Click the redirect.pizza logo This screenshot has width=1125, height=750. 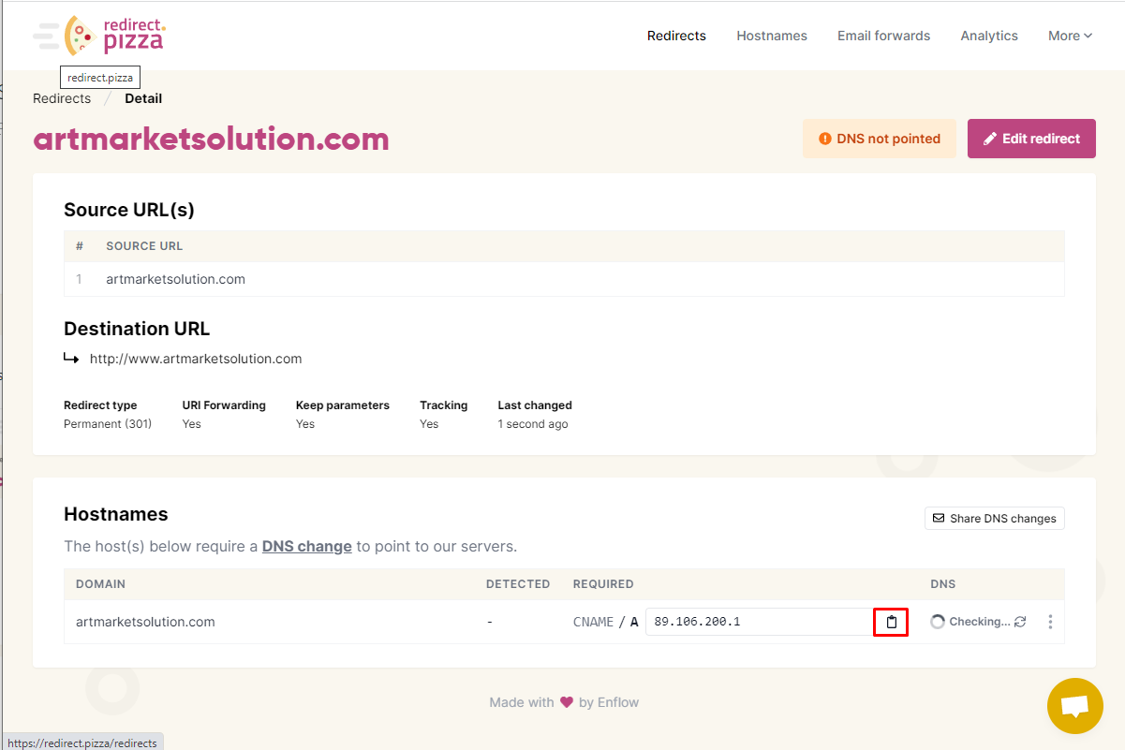[x=99, y=36]
